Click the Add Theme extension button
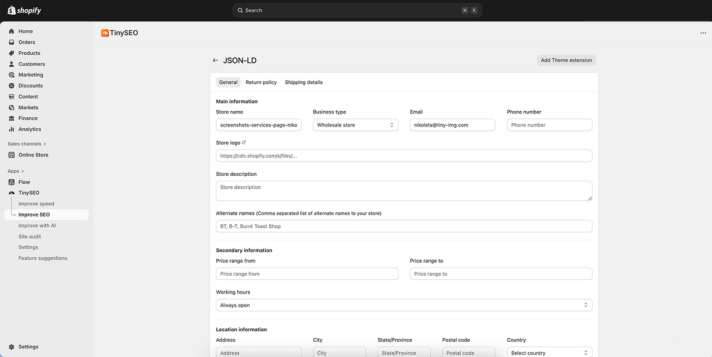The height and width of the screenshot is (357, 712). coord(566,60)
